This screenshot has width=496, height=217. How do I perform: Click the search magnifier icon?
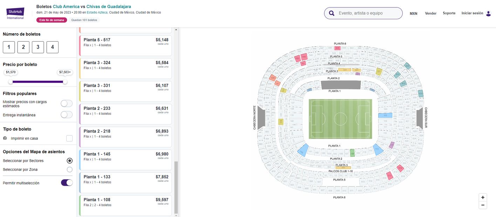[331, 13]
